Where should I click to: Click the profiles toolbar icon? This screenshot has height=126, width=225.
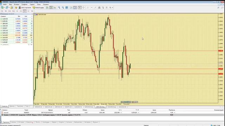7,7
